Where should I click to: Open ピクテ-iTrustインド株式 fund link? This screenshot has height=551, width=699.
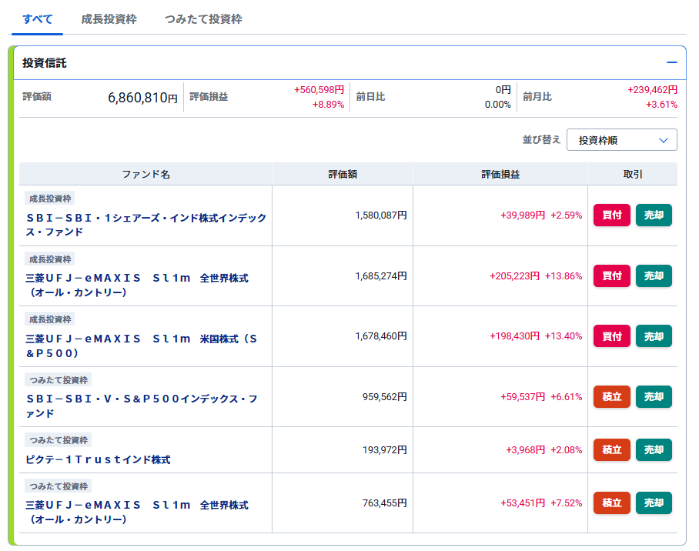98,459
